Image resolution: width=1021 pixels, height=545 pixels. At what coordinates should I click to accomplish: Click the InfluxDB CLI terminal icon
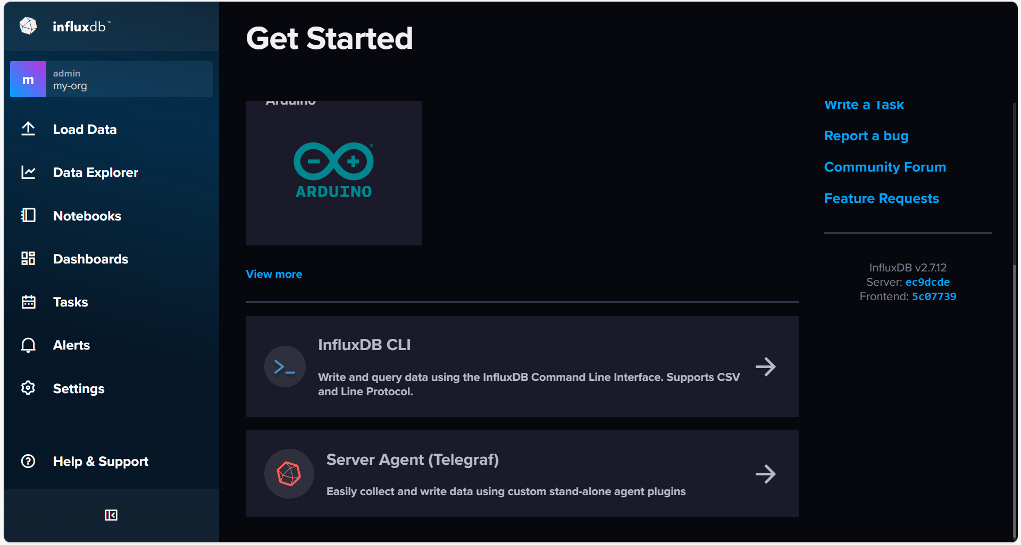click(284, 366)
